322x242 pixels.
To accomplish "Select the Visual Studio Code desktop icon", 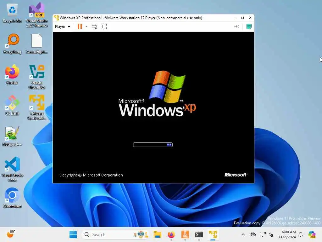I will pos(12,169).
